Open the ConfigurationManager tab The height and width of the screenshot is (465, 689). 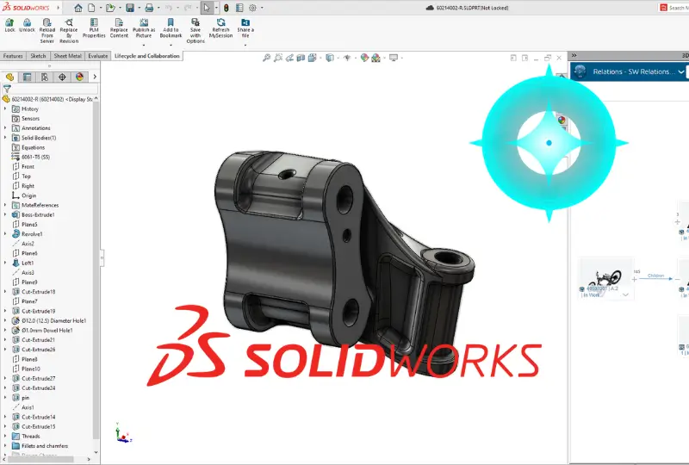coord(45,77)
